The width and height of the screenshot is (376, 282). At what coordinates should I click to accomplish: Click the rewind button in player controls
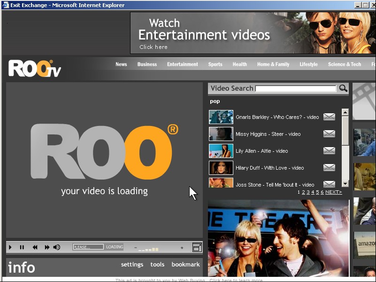[35, 247]
